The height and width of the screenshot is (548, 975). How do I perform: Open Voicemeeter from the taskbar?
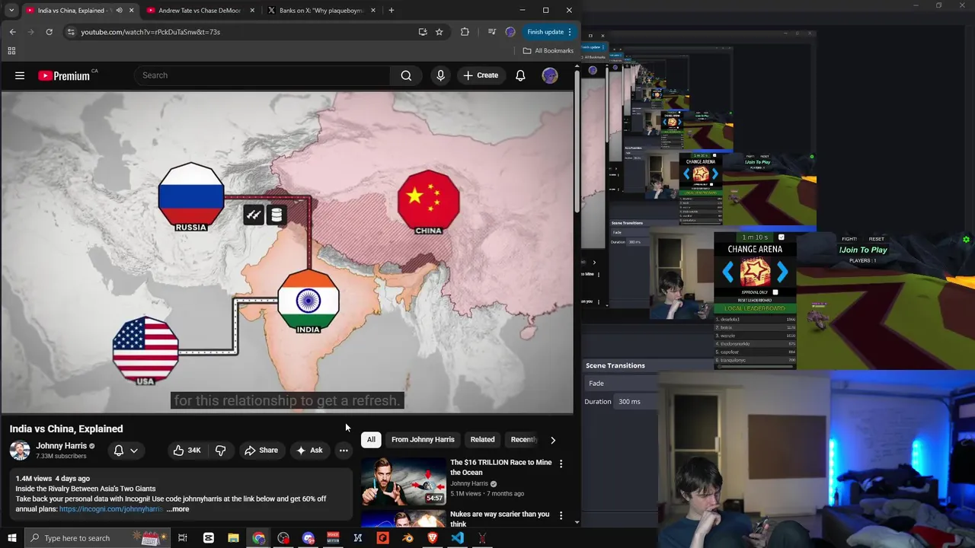pyautogui.click(x=333, y=538)
